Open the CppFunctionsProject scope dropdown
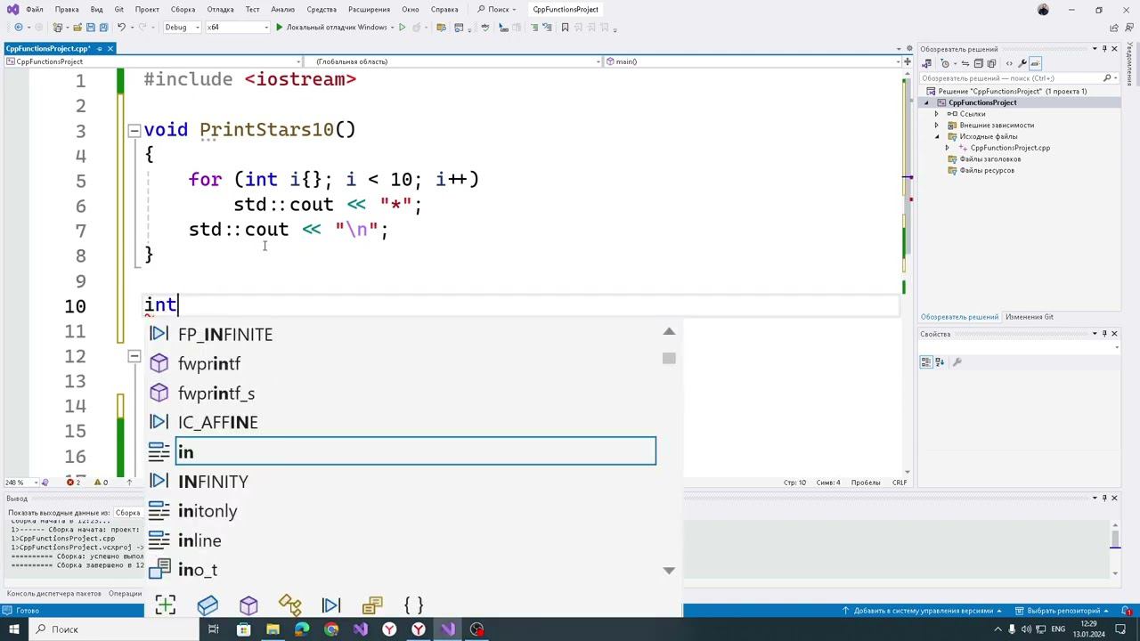1140x641 pixels. click(x=154, y=61)
